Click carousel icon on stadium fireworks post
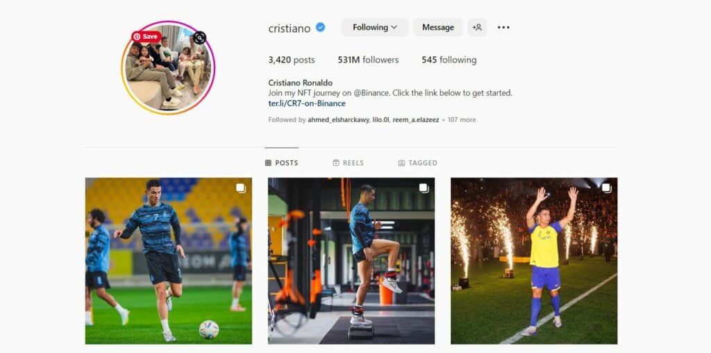The height and width of the screenshot is (353, 711). [606, 188]
